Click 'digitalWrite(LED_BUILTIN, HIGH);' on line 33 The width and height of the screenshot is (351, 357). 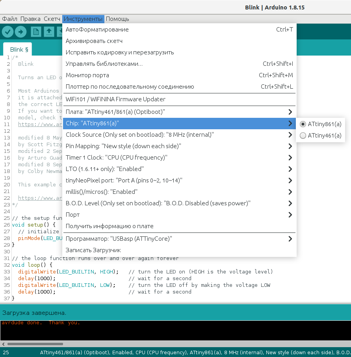(x=68, y=271)
